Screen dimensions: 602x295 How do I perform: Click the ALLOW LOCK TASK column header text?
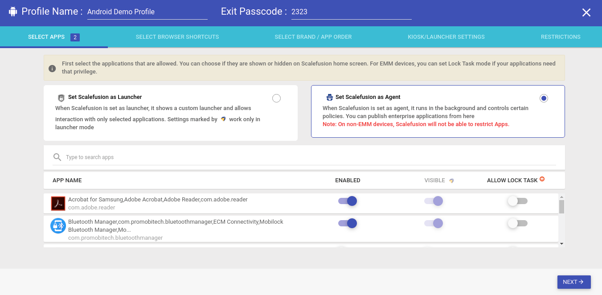512,180
